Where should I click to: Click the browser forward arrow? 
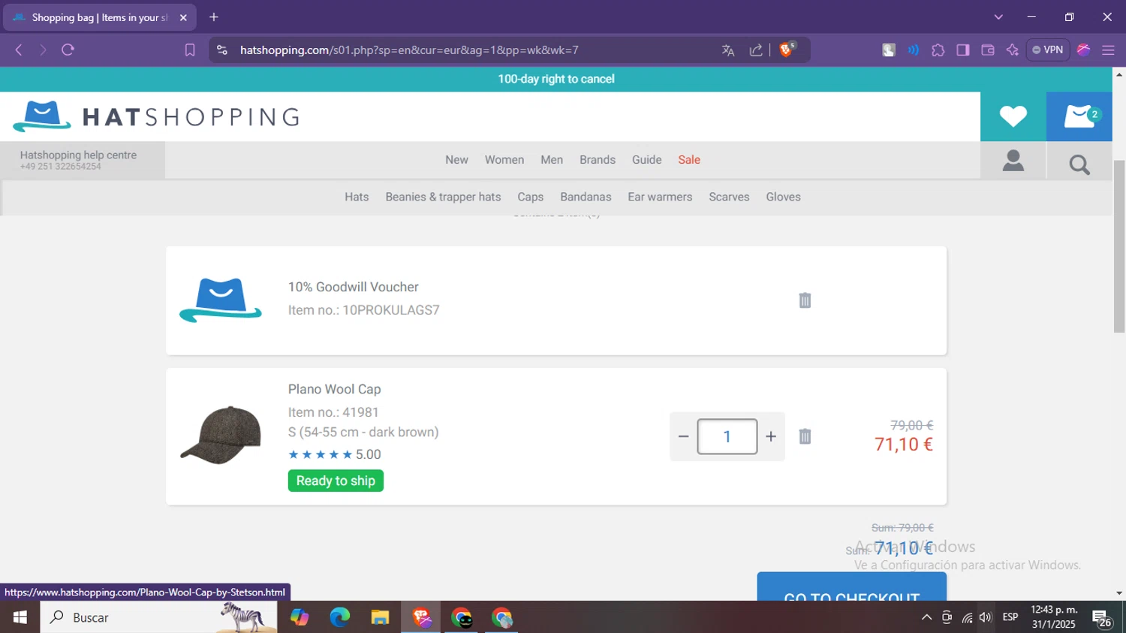[43, 50]
